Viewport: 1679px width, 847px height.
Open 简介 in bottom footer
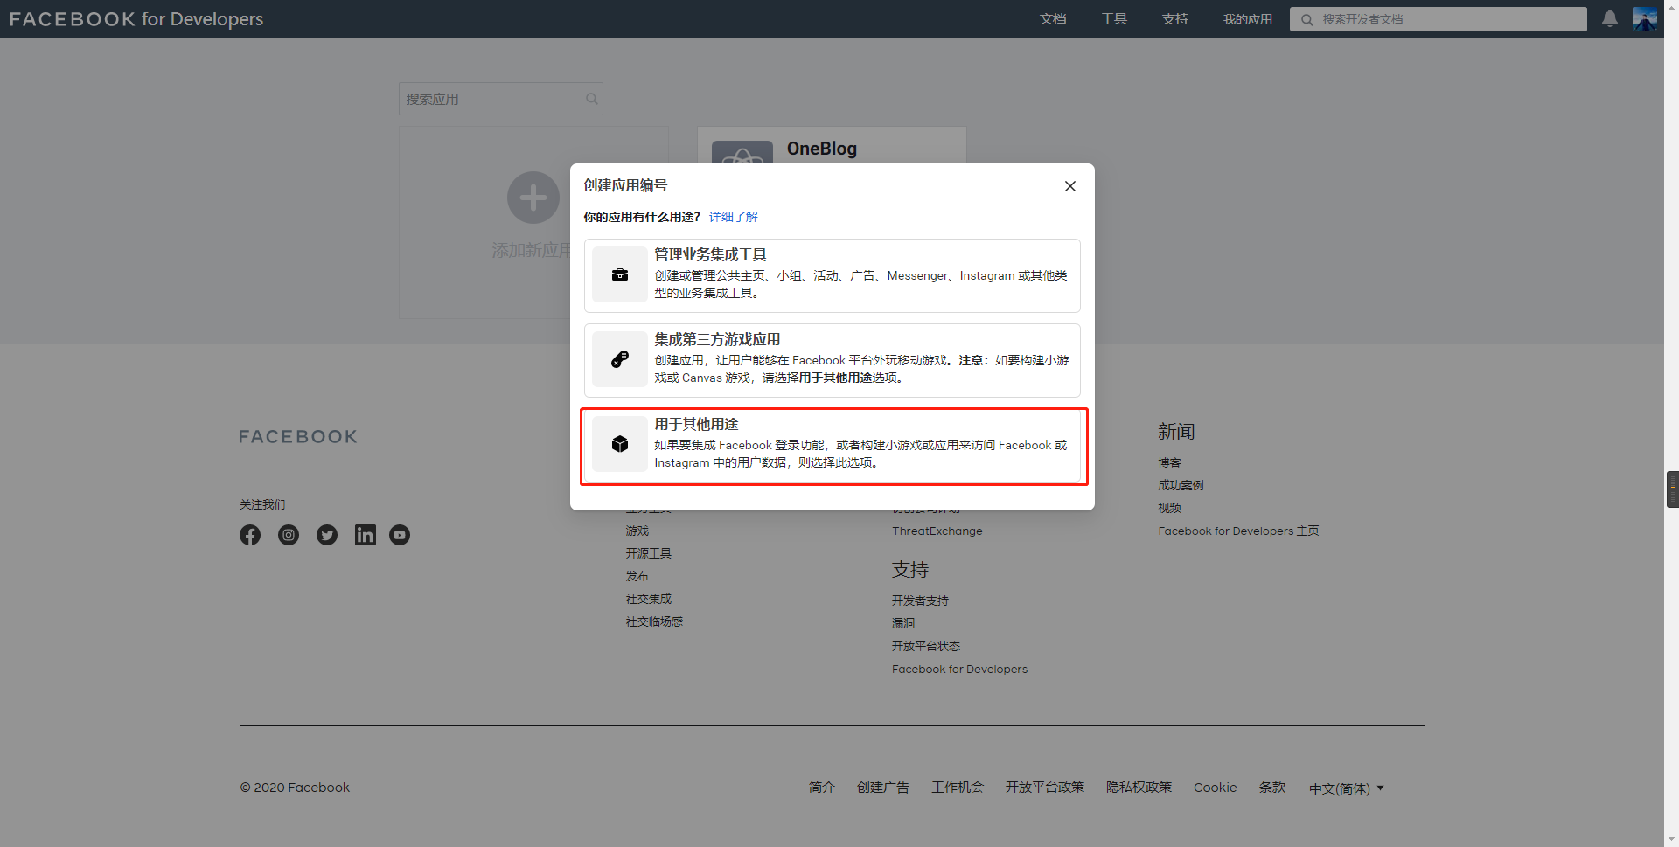(x=821, y=788)
